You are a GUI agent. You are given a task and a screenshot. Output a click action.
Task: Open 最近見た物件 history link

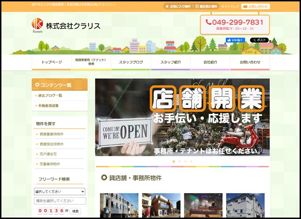point(206,6)
